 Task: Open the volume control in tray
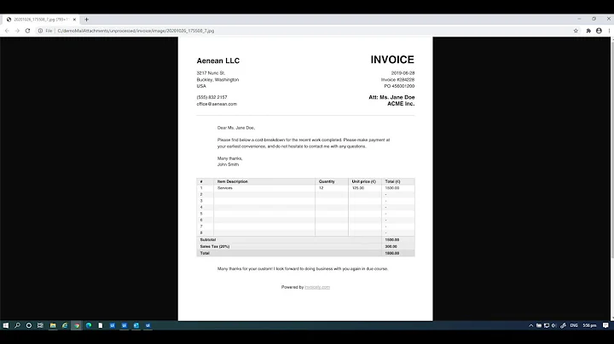(553, 325)
